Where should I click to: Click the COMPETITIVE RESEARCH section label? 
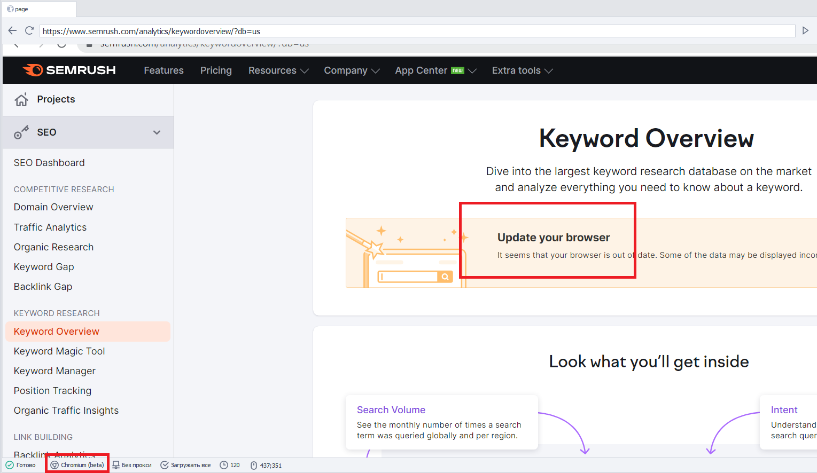(x=64, y=190)
